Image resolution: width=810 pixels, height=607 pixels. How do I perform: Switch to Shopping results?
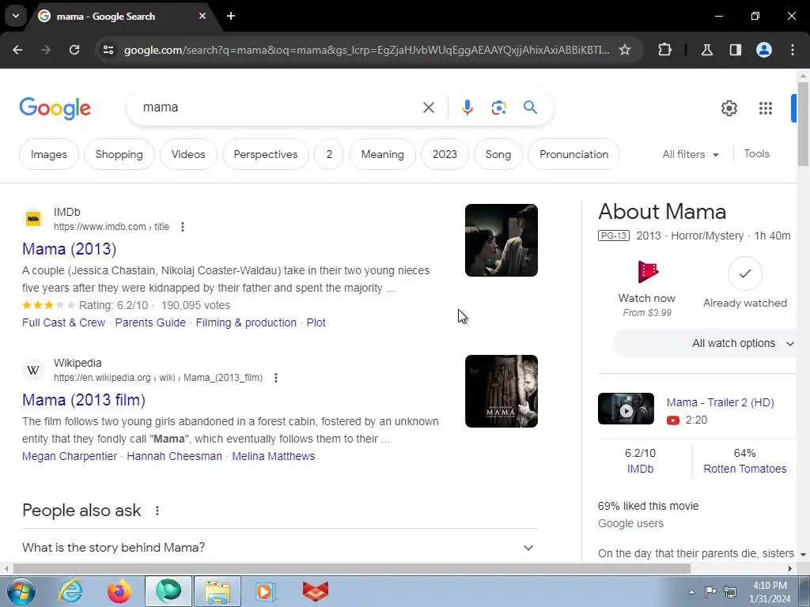(119, 154)
